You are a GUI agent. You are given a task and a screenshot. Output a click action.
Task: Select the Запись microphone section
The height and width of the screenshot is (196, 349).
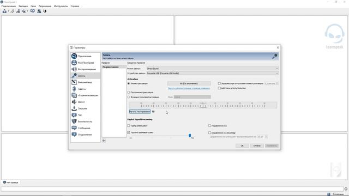click(x=86, y=76)
